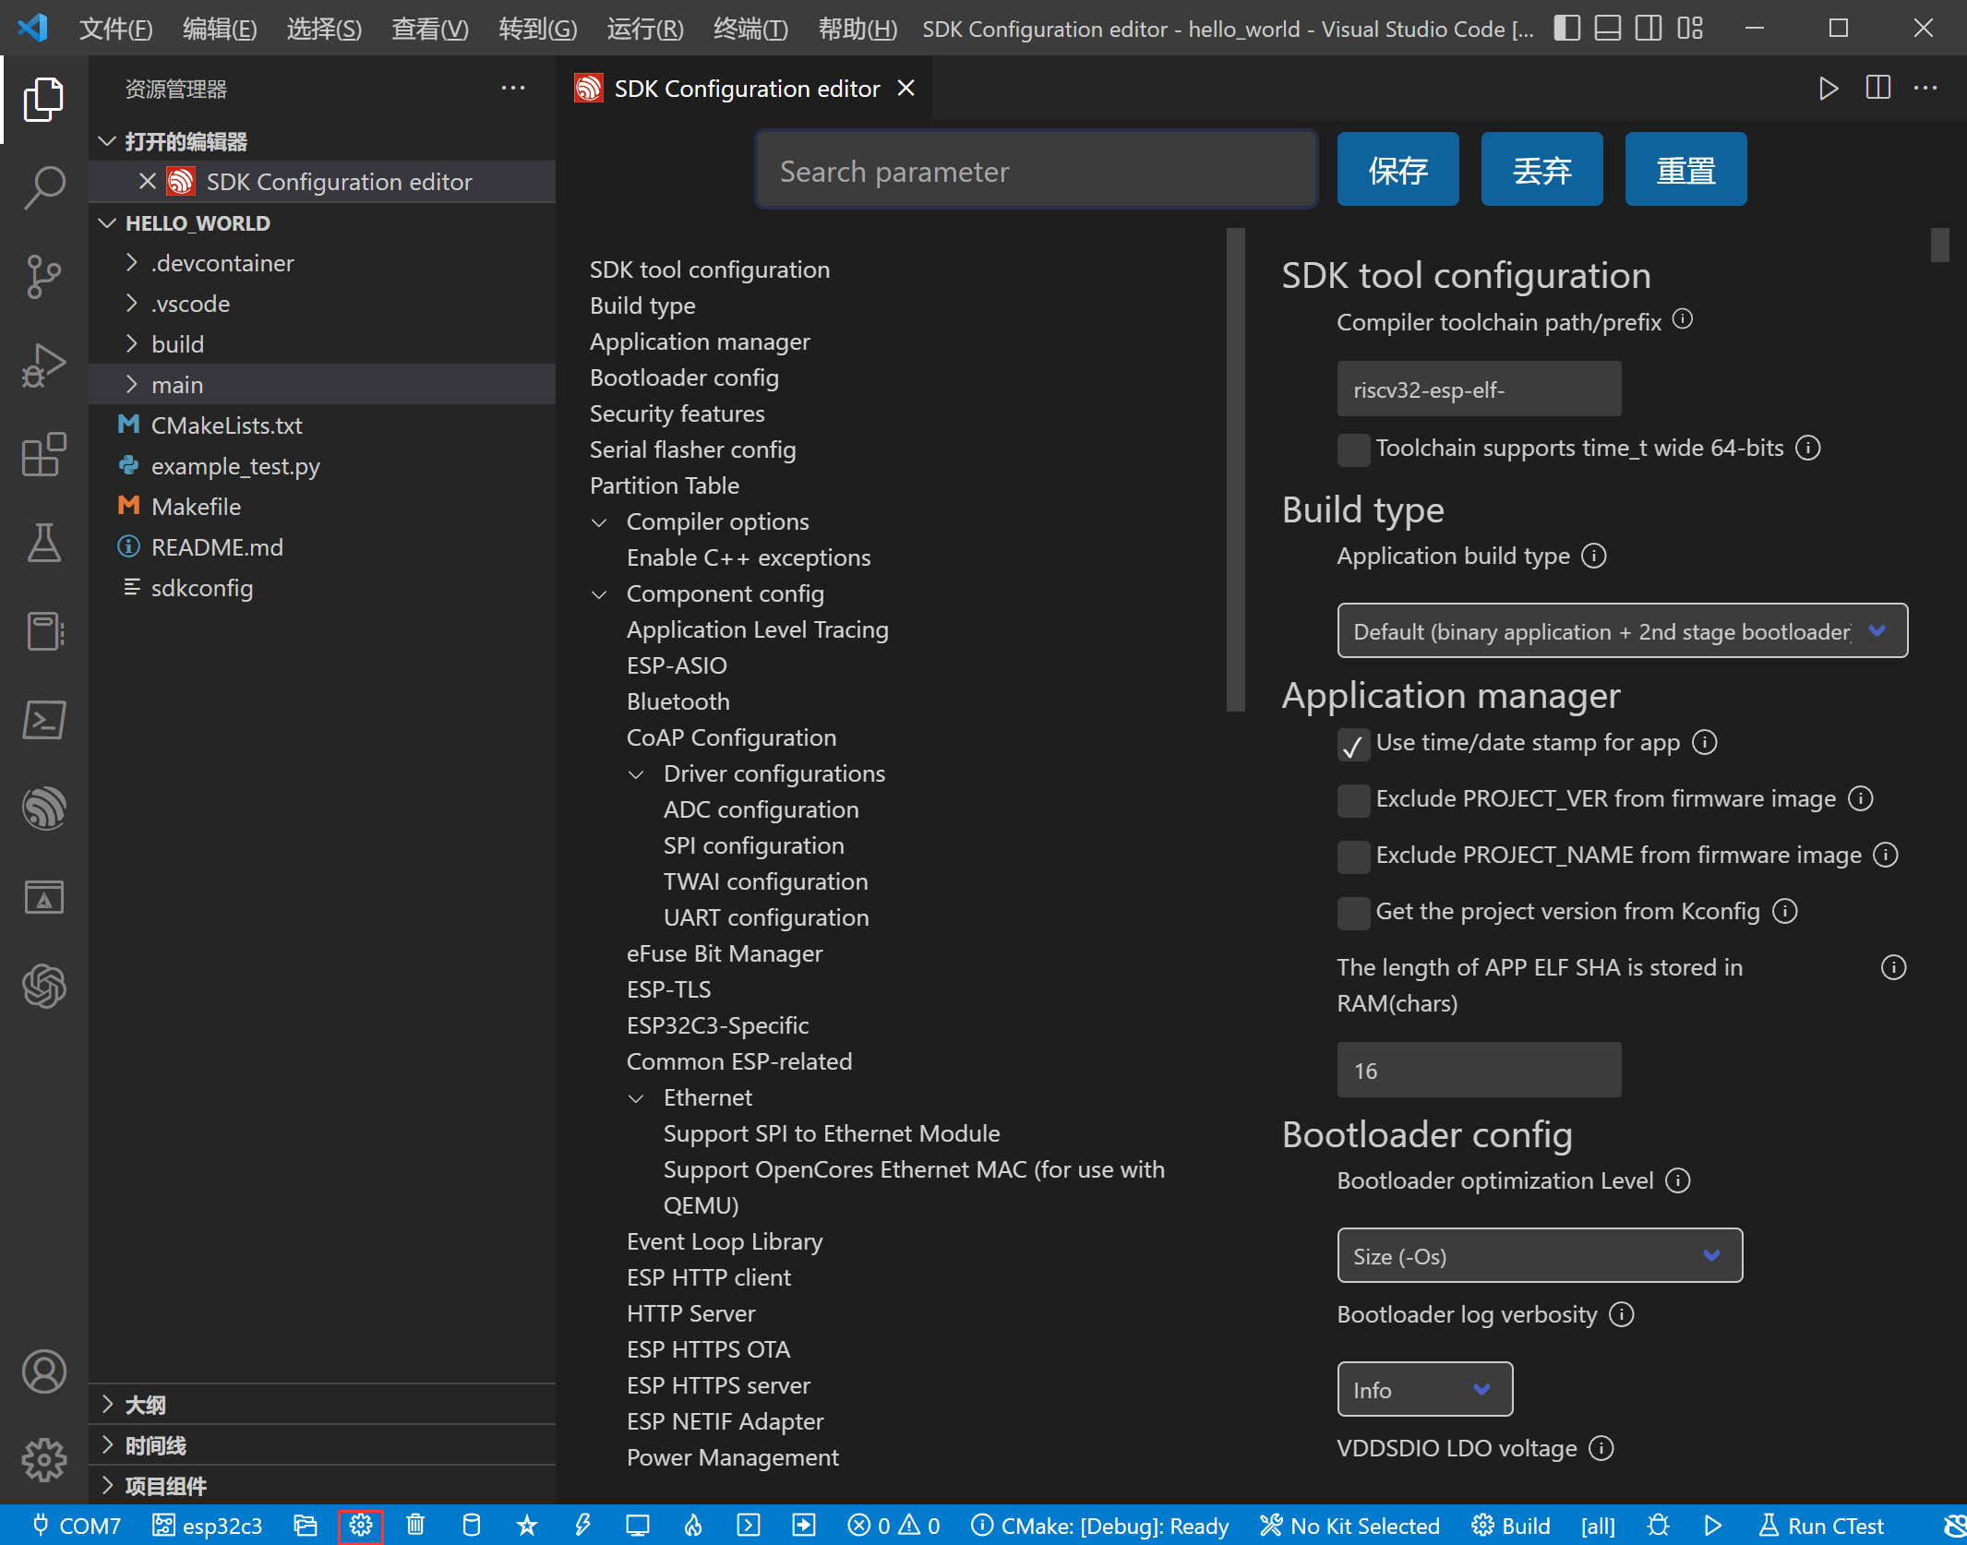Click the 丢弃 discard button
This screenshot has height=1545, width=1967.
[x=1541, y=169]
